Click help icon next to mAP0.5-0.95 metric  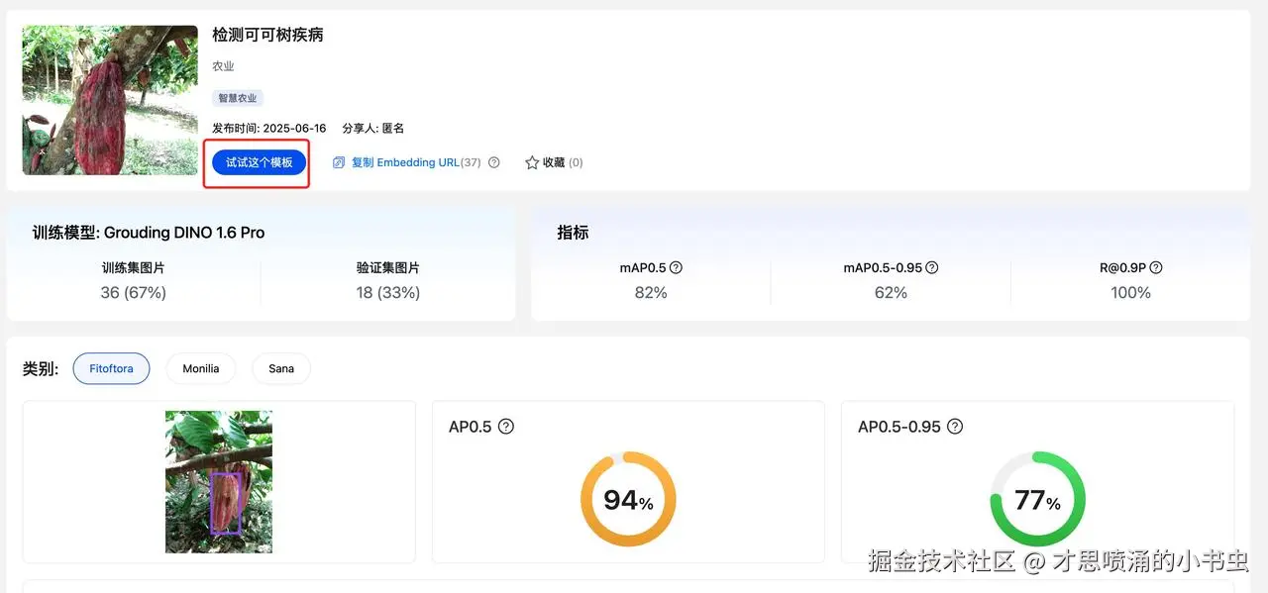point(931,267)
